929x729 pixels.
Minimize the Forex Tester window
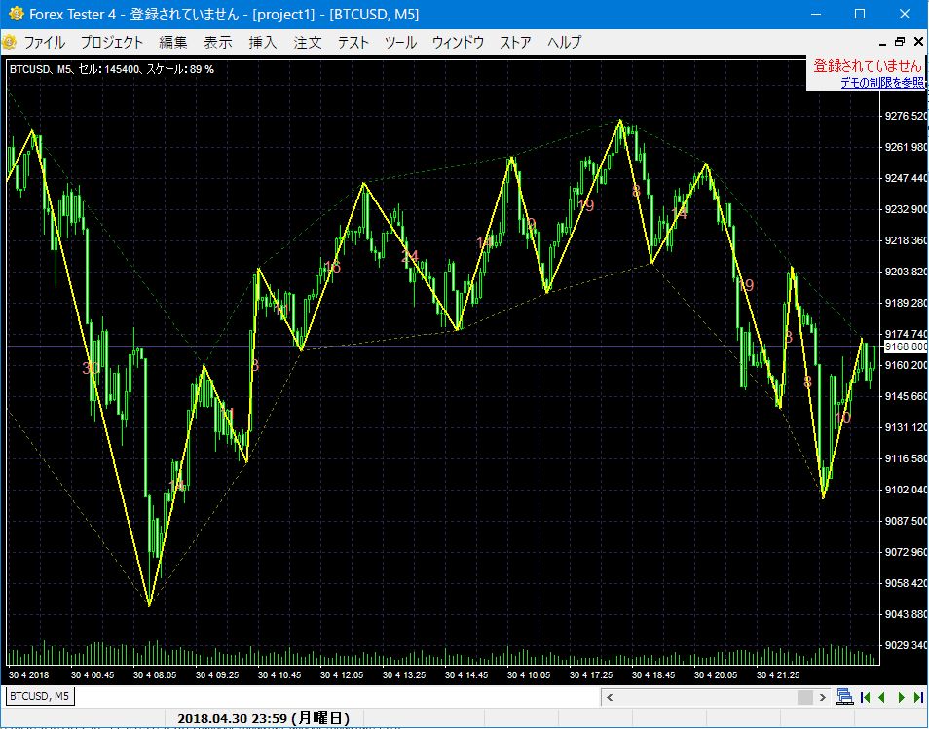(816, 14)
